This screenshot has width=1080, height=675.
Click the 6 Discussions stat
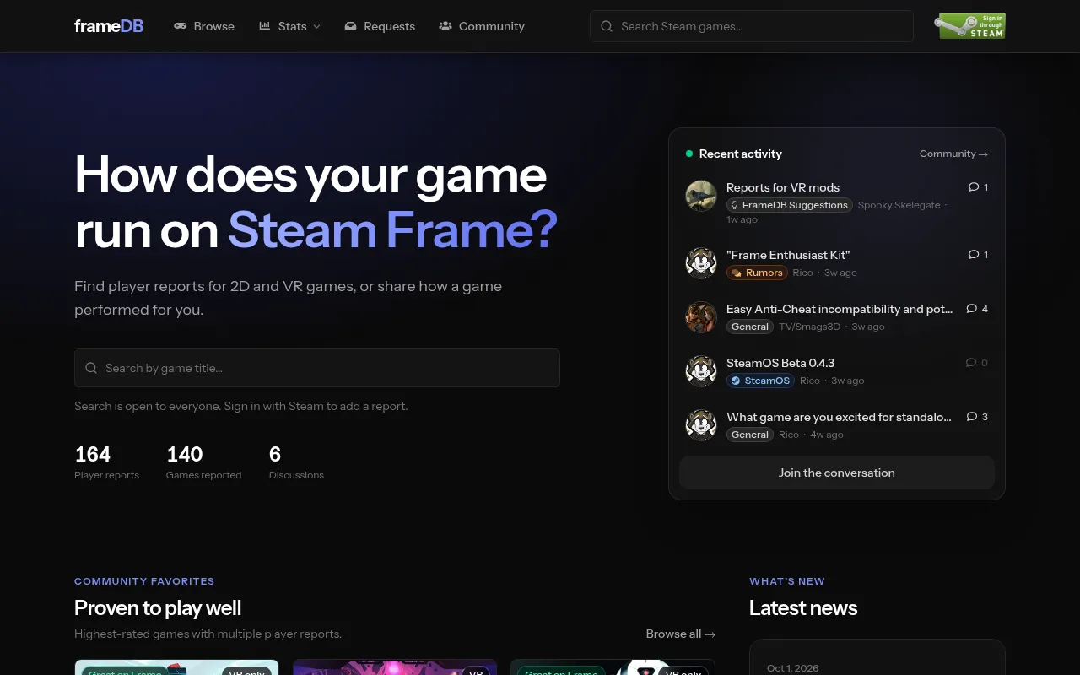click(296, 462)
